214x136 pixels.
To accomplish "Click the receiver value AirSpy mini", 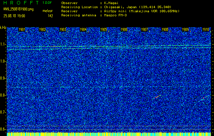I will [x=116, y=11].
